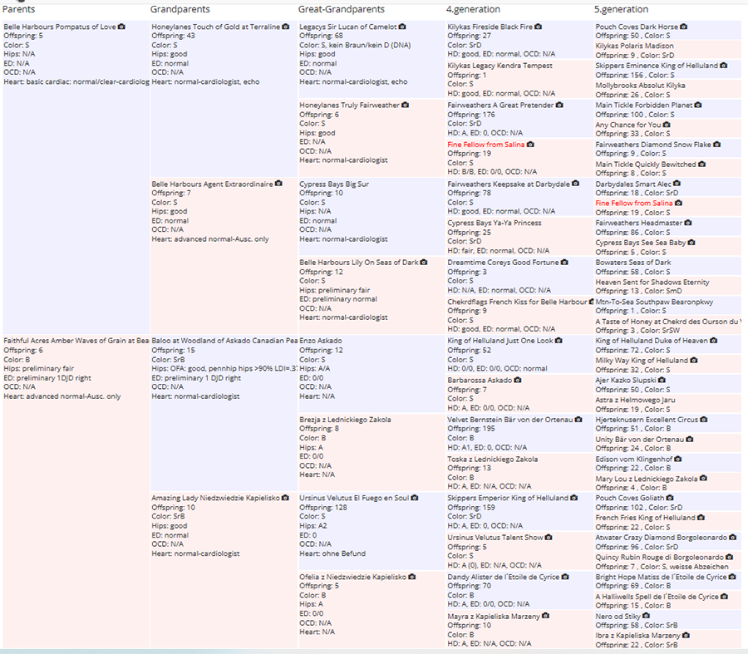
Task: Click Heaven Sent for Shadows Eternity name
Action: pos(652,282)
